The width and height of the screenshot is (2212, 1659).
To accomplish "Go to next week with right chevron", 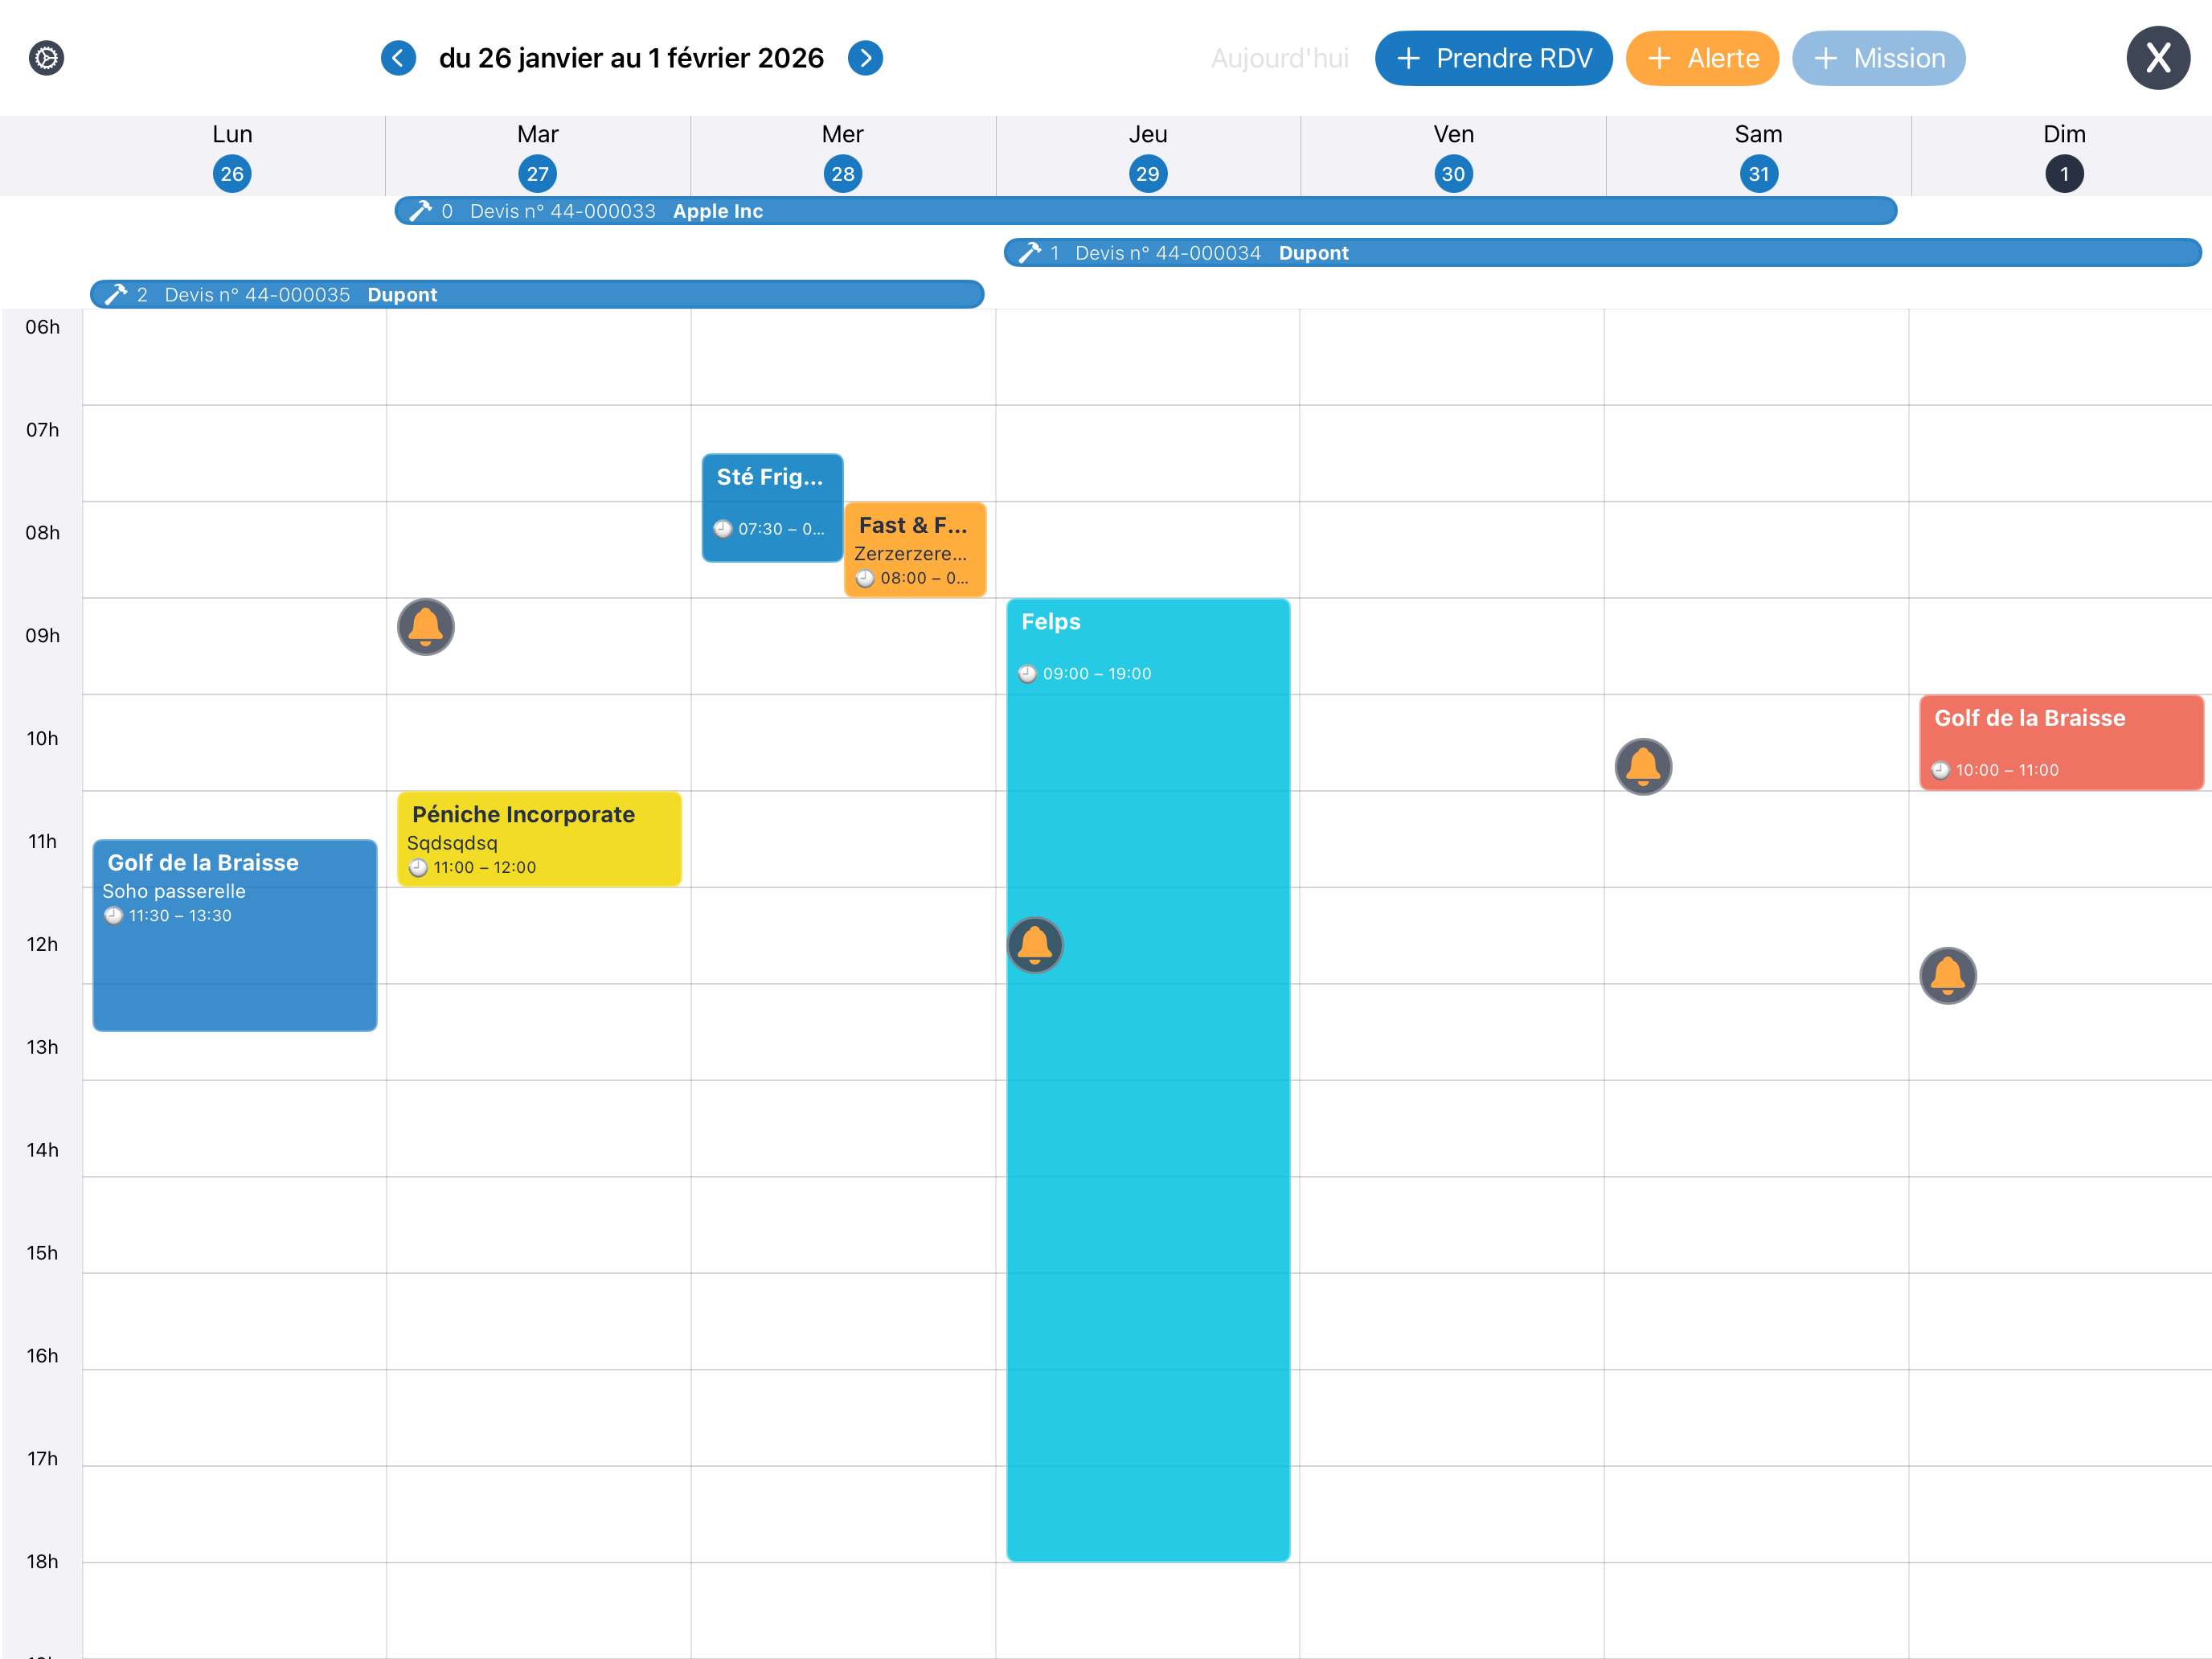I will (865, 58).
